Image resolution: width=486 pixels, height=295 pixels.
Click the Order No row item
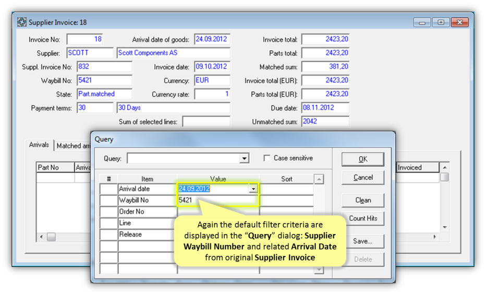click(x=147, y=212)
